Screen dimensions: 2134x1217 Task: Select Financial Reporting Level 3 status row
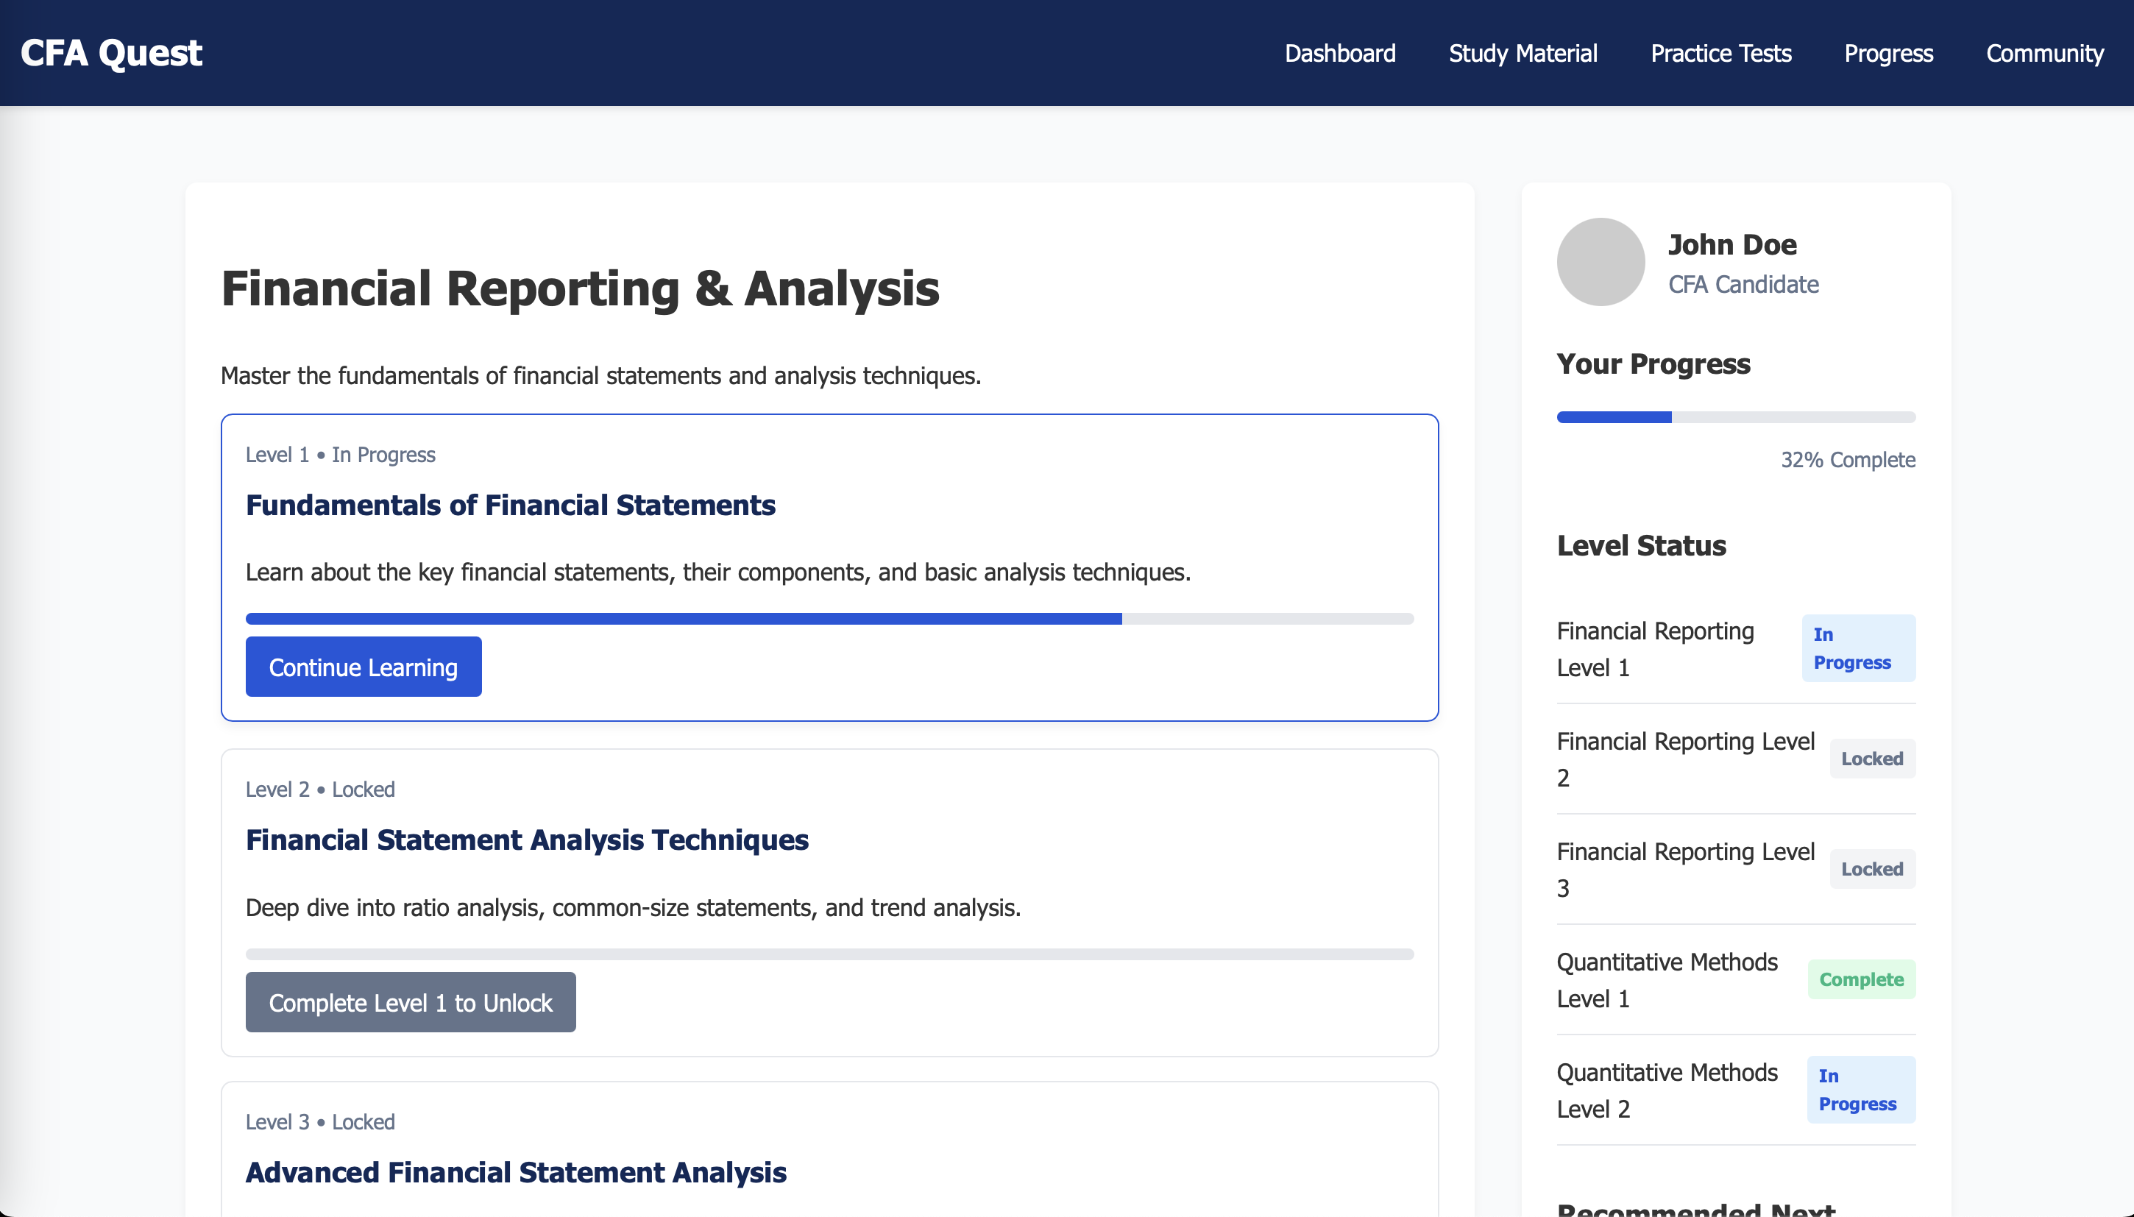click(1736, 869)
